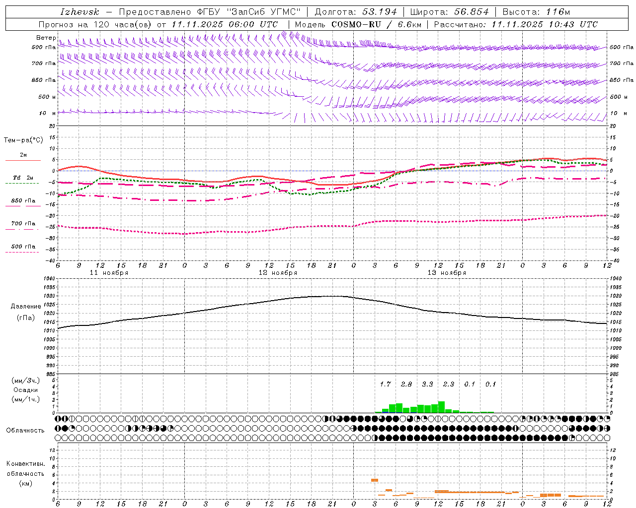Viewport: 636px width, 508px height.
Task: Click the 850 гПа legend line sample
Action: click(x=22, y=206)
